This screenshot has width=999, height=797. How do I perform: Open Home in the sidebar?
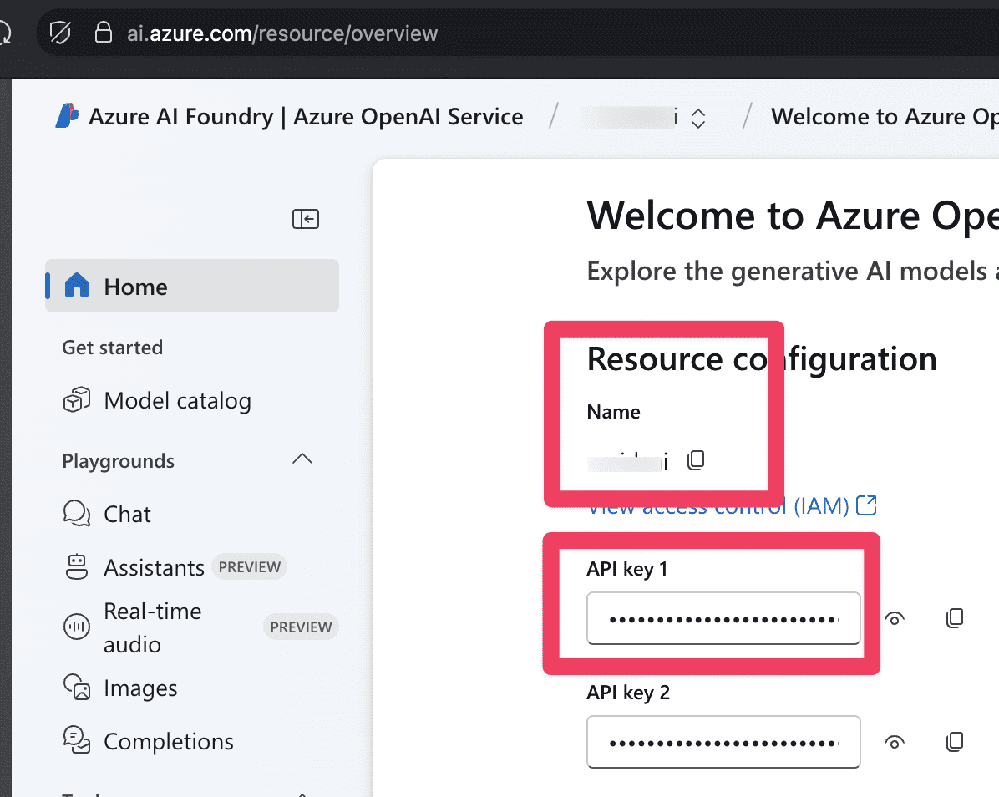(x=192, y=286)
